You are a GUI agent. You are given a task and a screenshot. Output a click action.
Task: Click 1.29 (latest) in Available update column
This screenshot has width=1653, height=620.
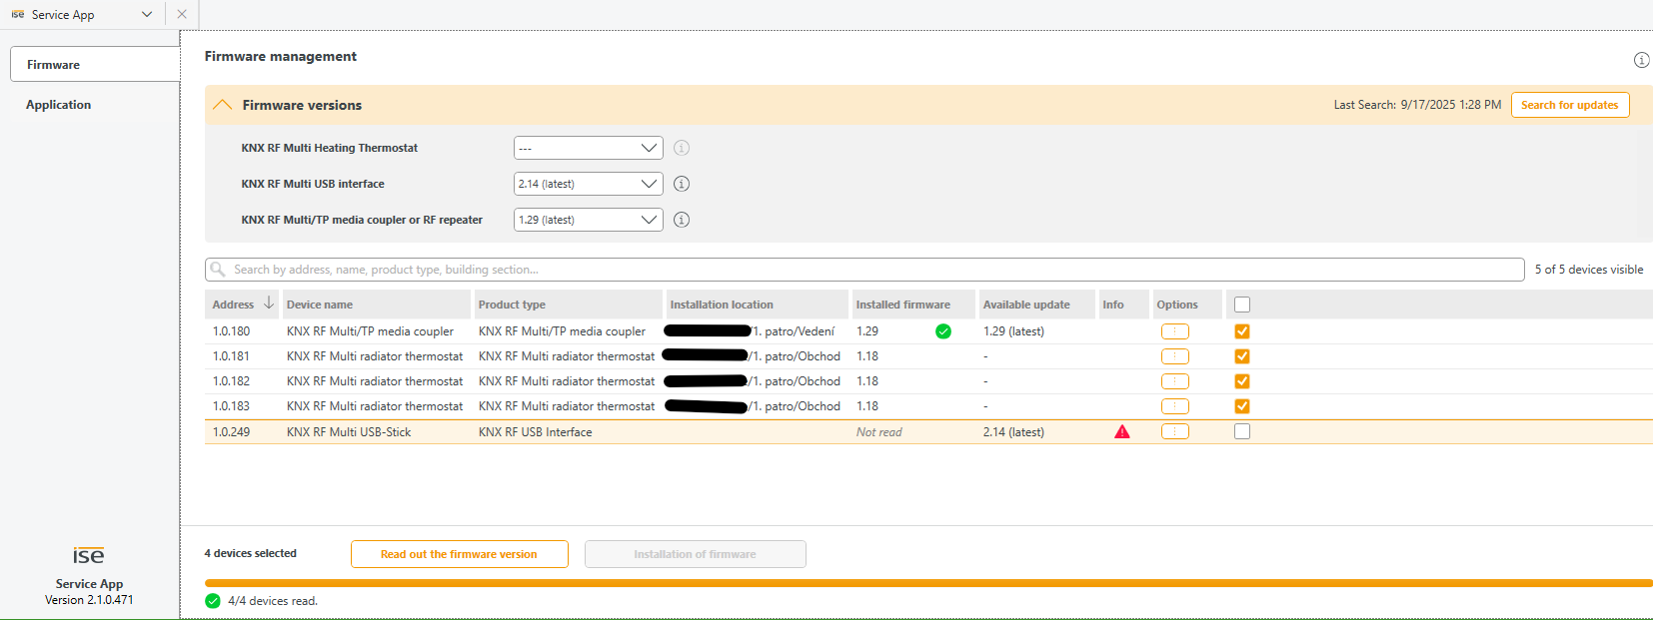pos(1013,331)
